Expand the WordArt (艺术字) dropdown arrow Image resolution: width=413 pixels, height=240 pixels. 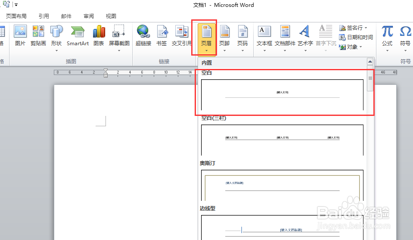pyautogui.click(x=305, y=50)
